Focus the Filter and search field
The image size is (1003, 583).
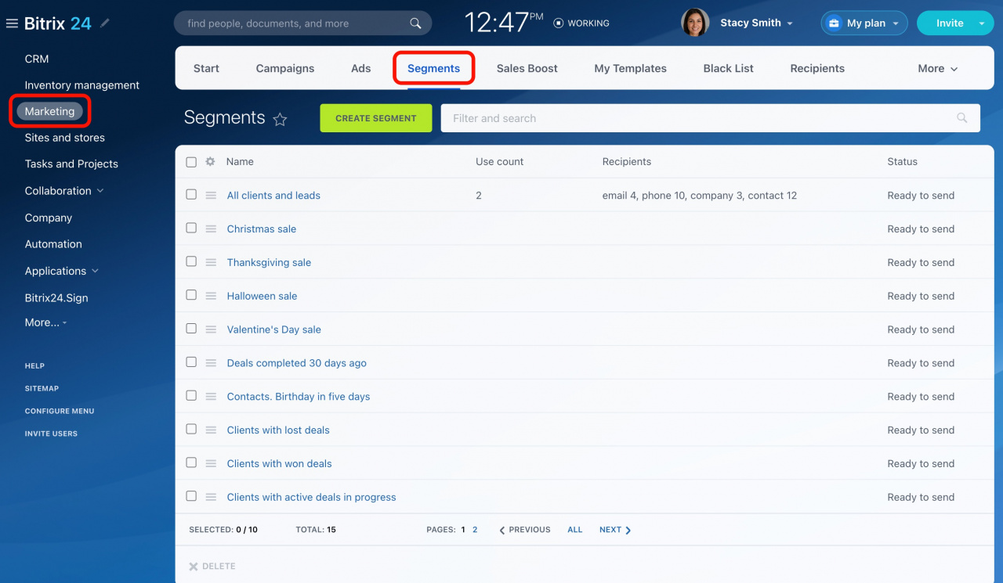tap(711, 118)
